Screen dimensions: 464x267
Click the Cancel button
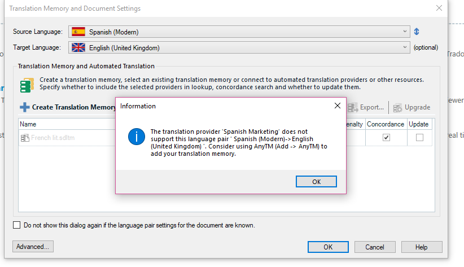point(375,247)
